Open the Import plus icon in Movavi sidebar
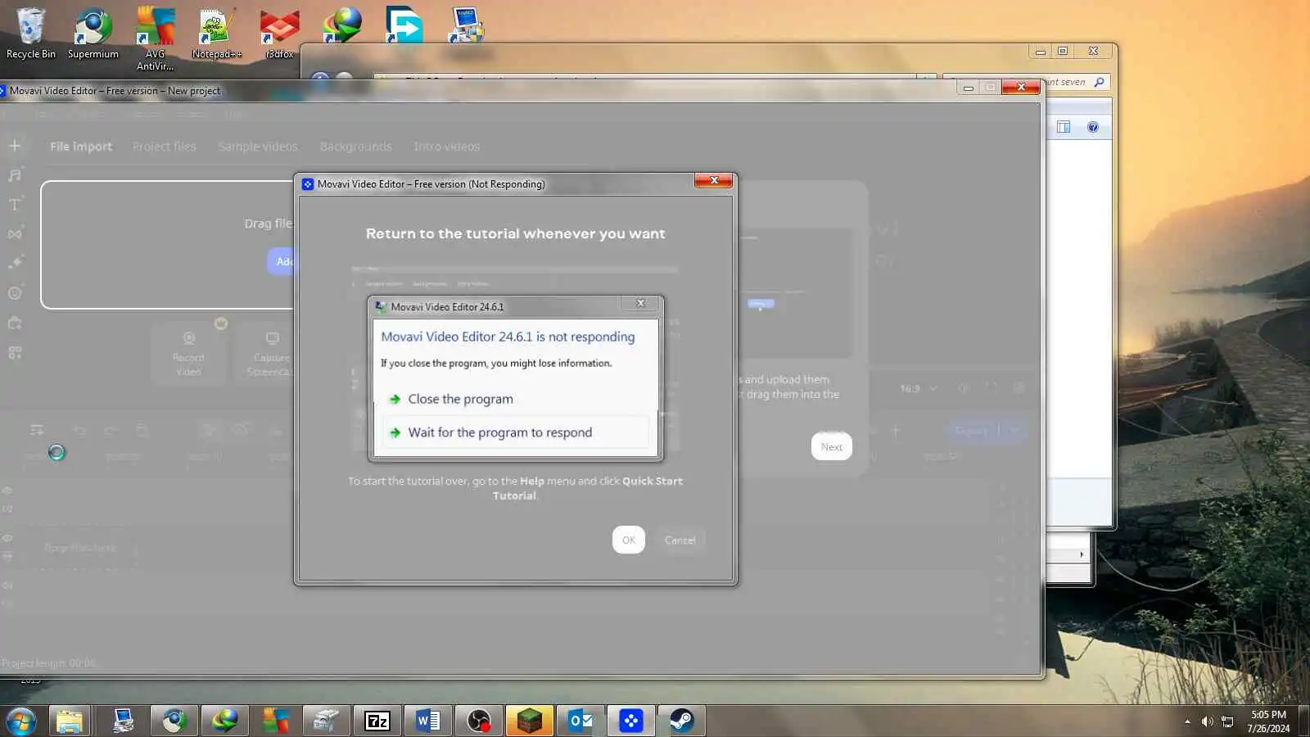Viewport: 1310px width, 737px height. (15, 146)
